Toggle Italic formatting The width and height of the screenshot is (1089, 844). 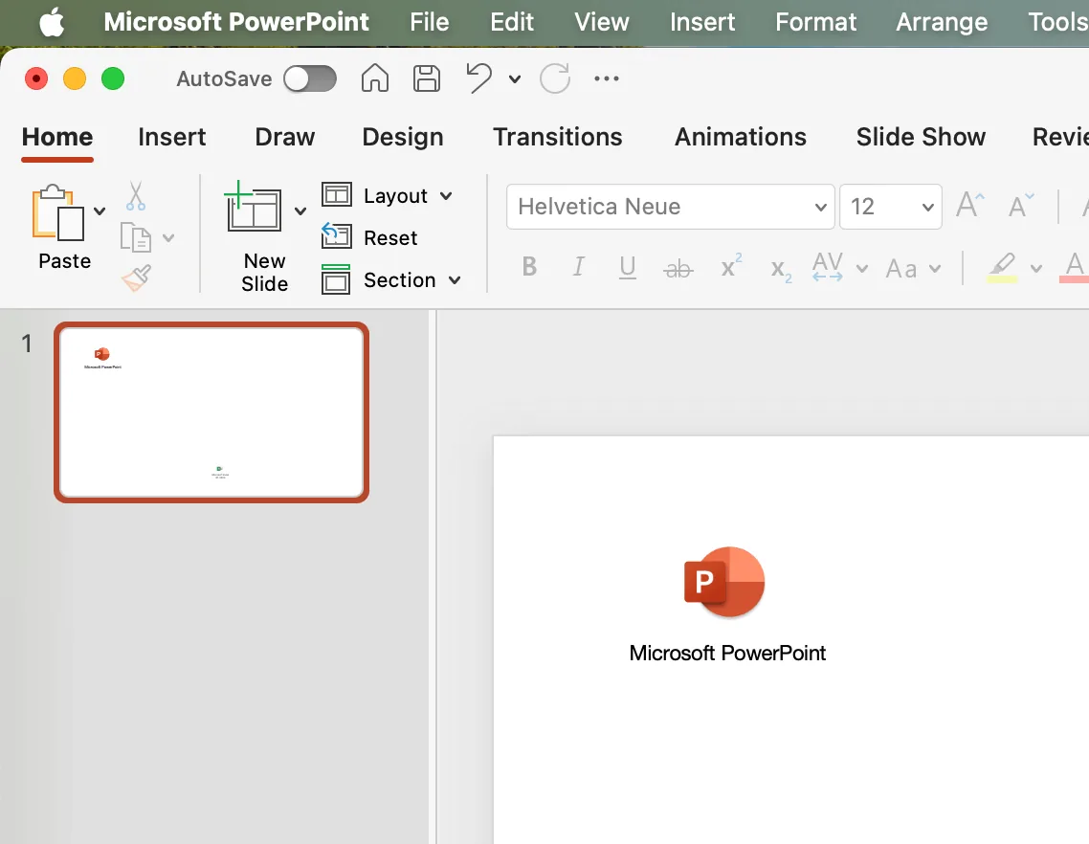[x=578, y=267]
